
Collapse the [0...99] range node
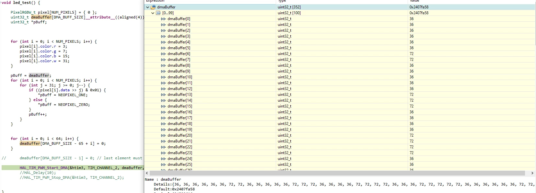(x=153, y=13)
